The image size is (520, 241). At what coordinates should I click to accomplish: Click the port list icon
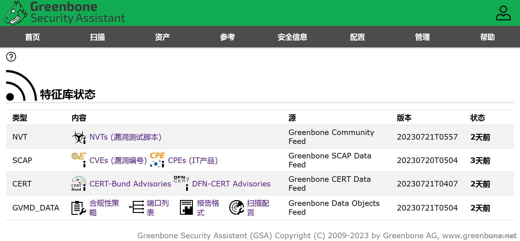[136, 207]
